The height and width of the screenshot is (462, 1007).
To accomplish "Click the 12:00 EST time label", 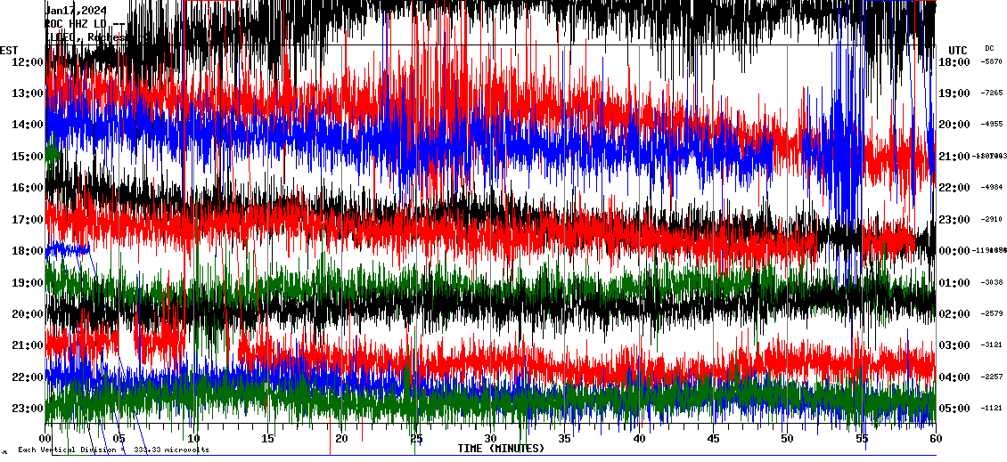I will [x=29, y=61].
